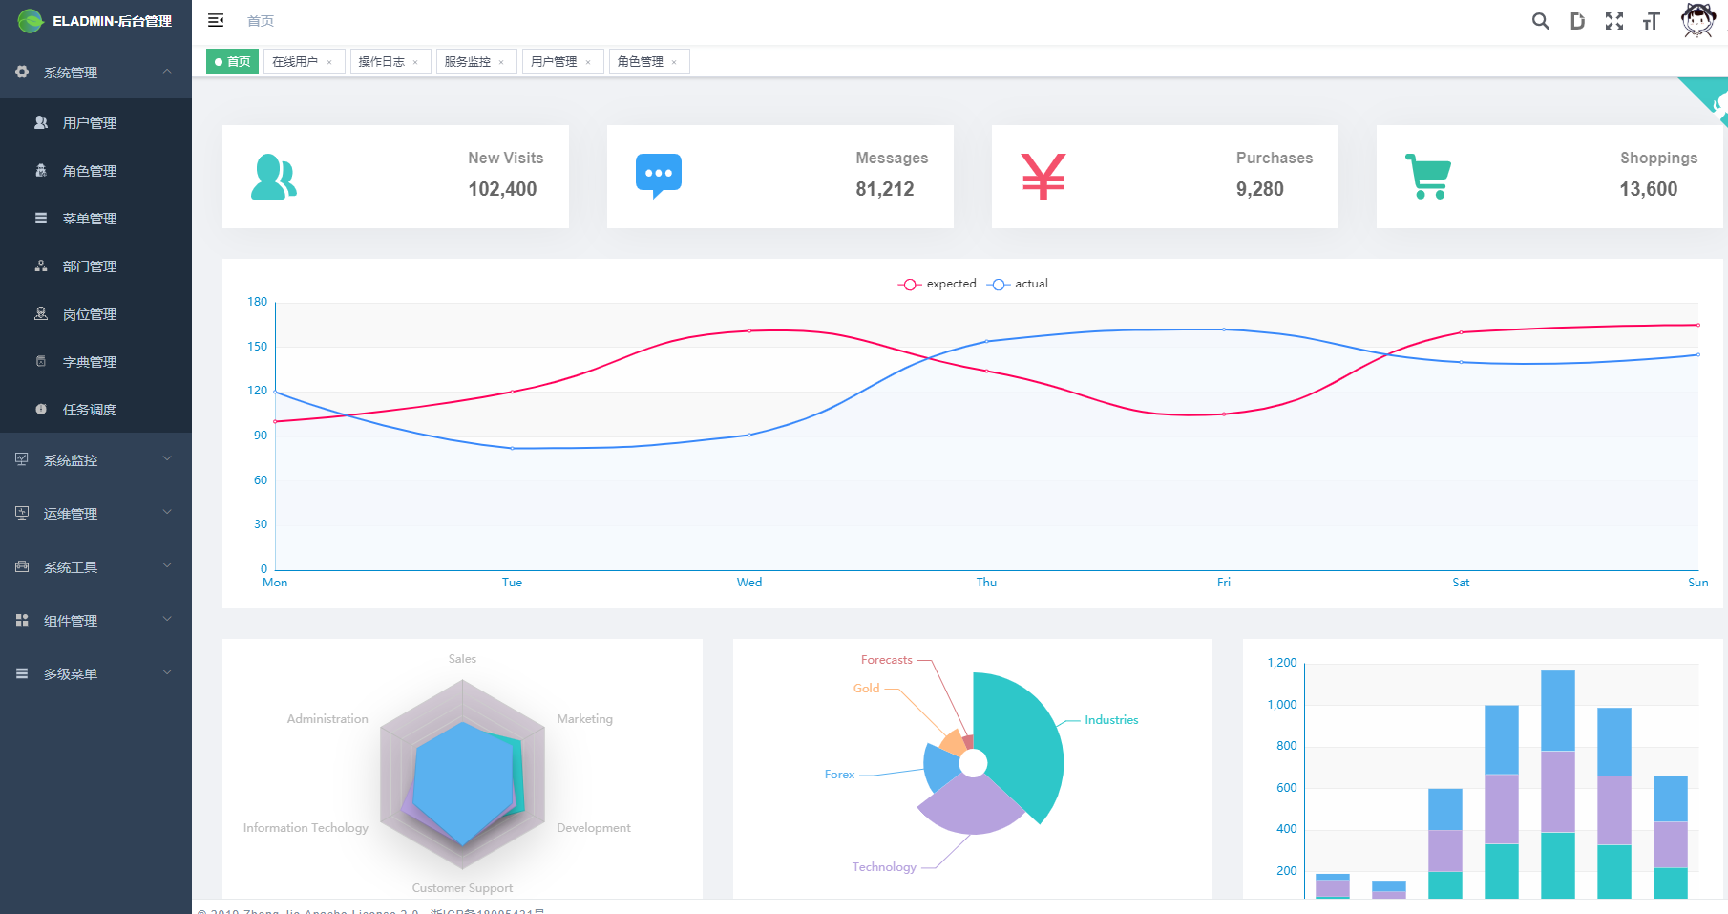The image size is (1728, 914).
Task: Open font size selector icon
Action: pos(1651,21)
